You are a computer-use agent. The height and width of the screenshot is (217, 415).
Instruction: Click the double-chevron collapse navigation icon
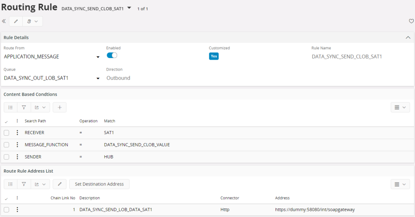(x=4, y=21)
